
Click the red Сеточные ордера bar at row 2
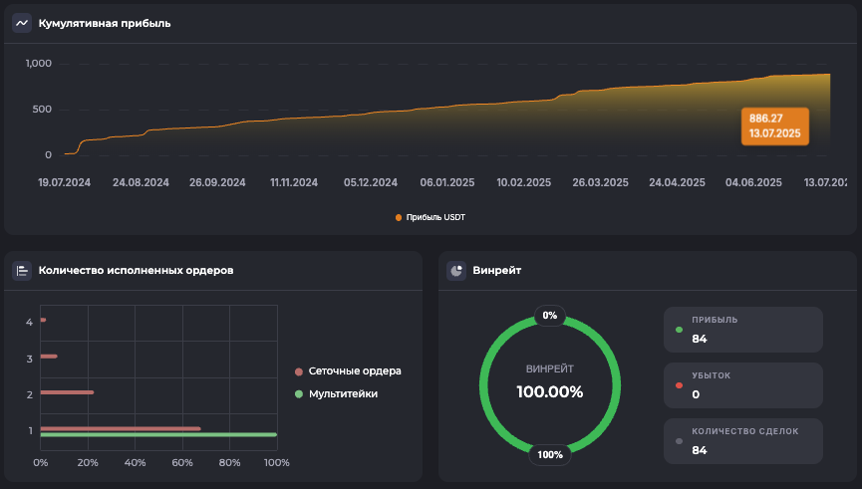click(67, 392)
